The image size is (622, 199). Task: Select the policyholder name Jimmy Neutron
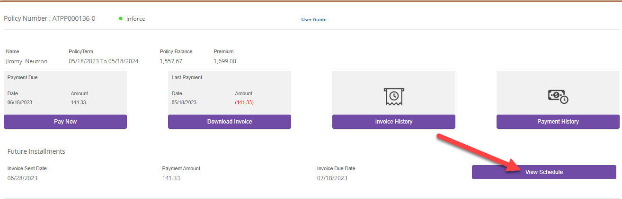27,61
